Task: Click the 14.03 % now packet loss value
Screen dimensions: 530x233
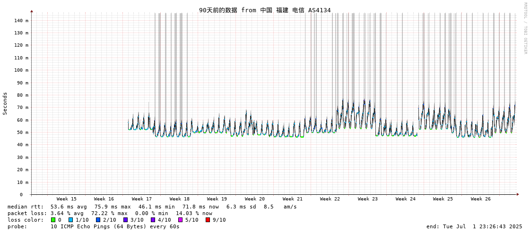Action: [194, 214]
